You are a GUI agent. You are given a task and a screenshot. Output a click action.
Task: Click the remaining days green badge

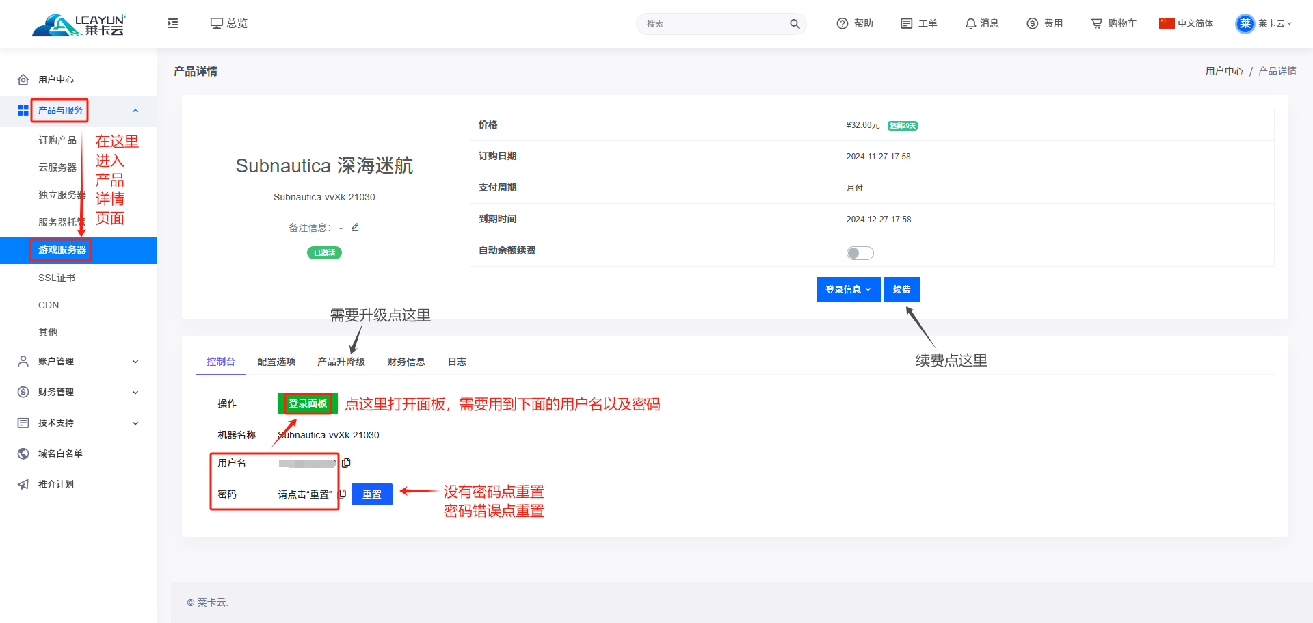(x=903, y=126)
